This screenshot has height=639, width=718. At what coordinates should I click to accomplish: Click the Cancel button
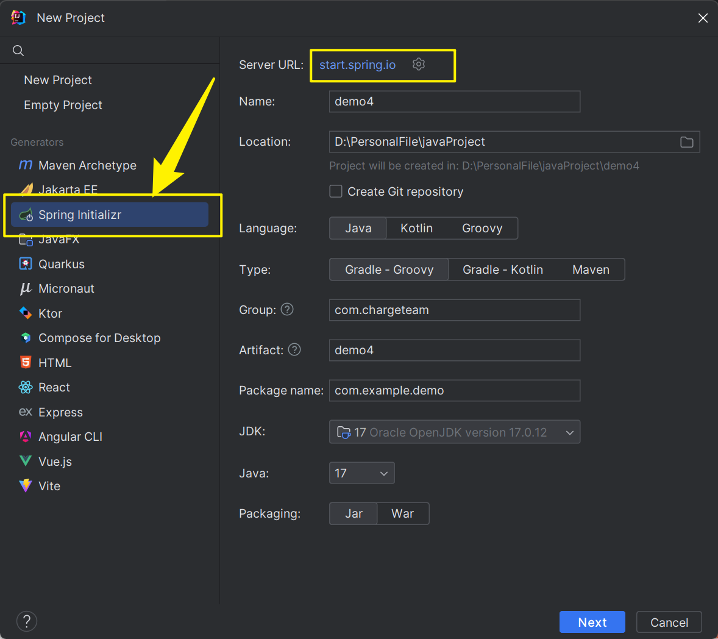tap(669, 622)
